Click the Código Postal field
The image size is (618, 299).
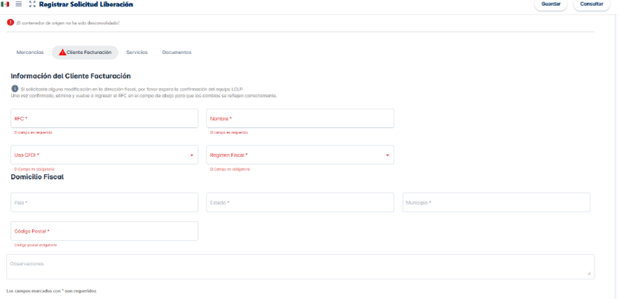pyautogui.click(x=104, y=232)
